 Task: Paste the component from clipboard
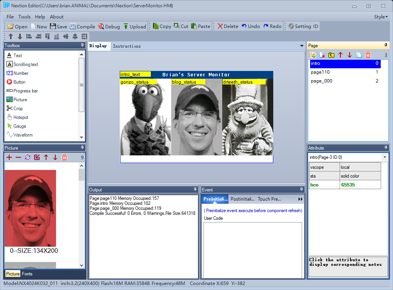coord(200,26)
